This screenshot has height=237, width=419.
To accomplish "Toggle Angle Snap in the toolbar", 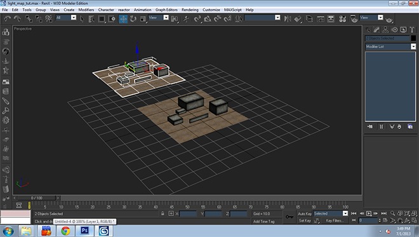I will click(208, 18).
